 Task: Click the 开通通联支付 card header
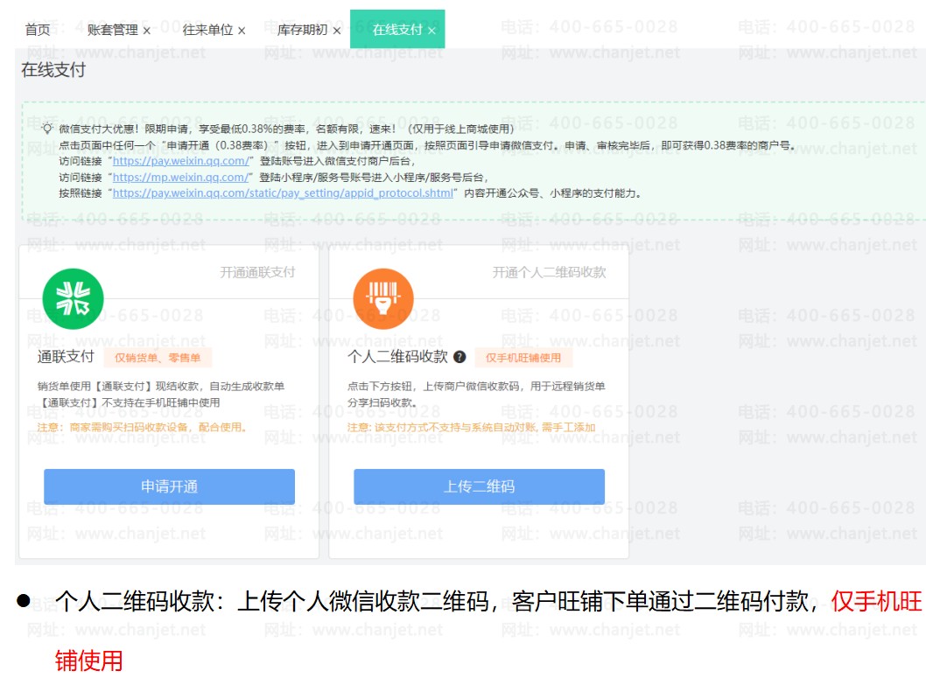tap(257, 272)
